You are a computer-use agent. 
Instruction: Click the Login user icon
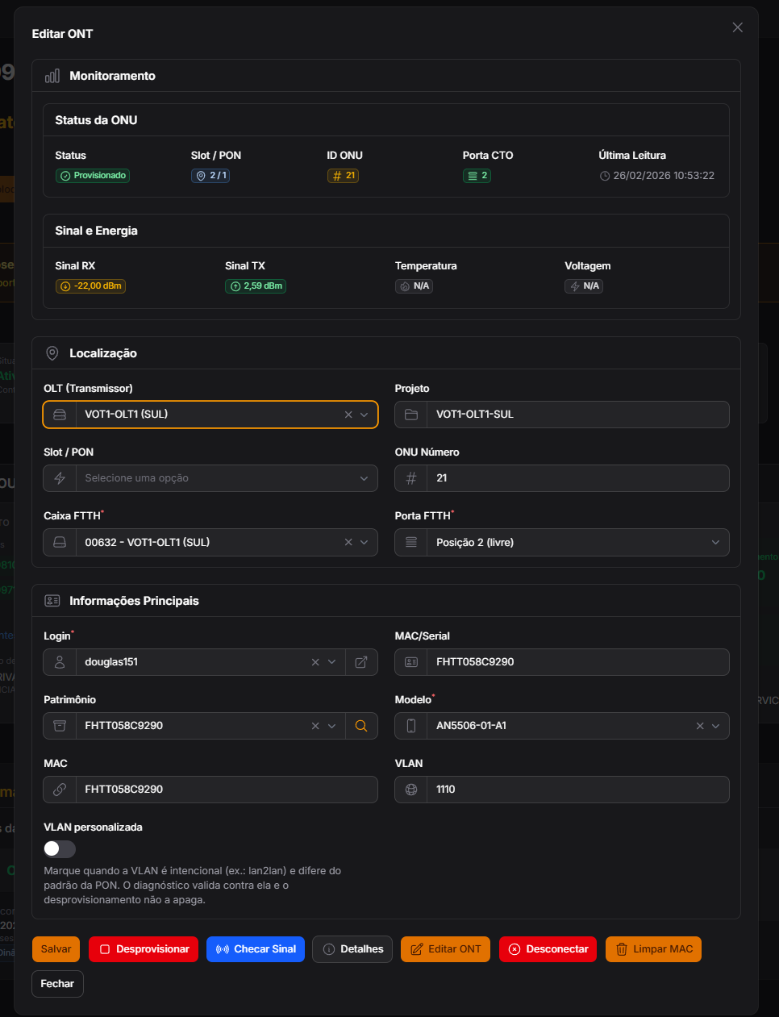60,662
